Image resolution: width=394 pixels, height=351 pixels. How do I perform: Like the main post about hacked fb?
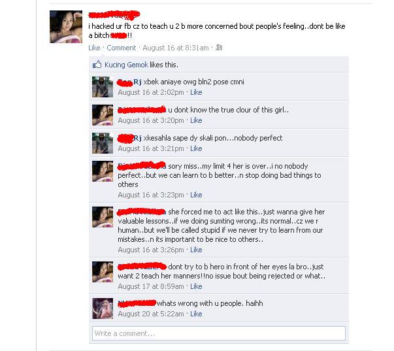click(x=94, y=48)
